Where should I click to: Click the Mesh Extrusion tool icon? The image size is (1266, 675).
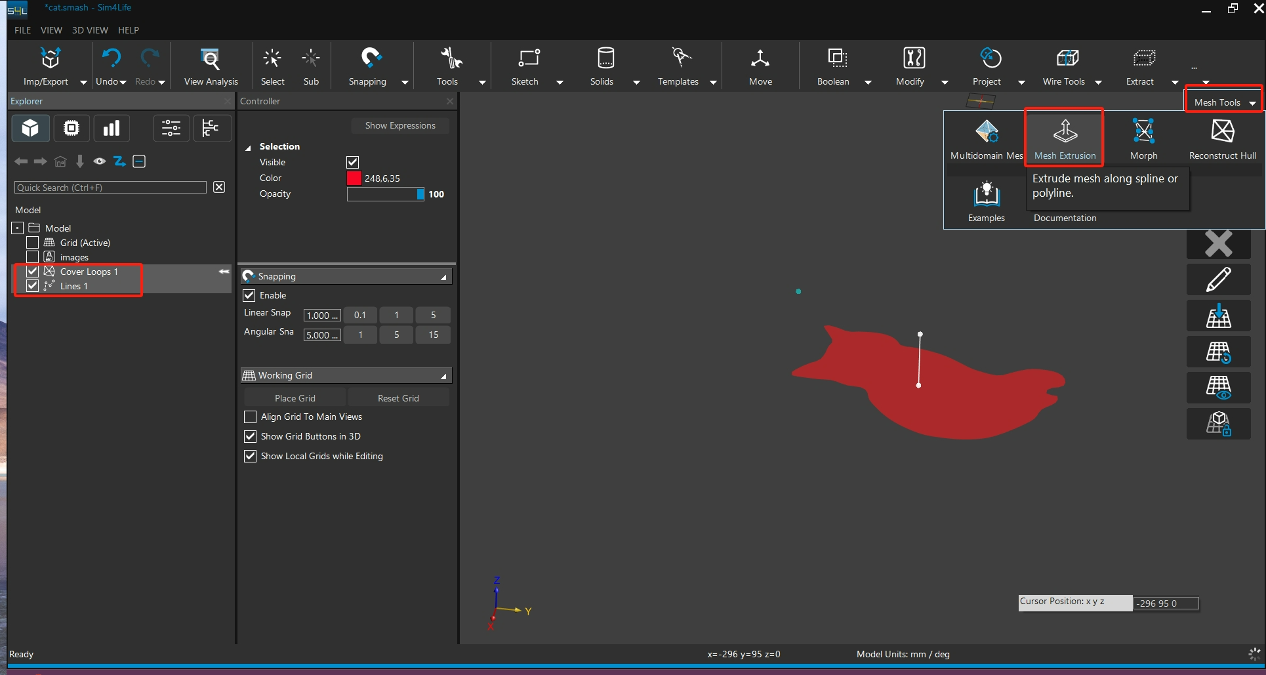pos(1065,132)
